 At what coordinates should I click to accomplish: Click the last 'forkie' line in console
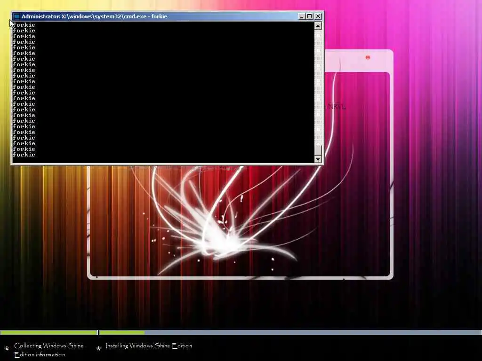pyautogui.click(x=24, y=155)
